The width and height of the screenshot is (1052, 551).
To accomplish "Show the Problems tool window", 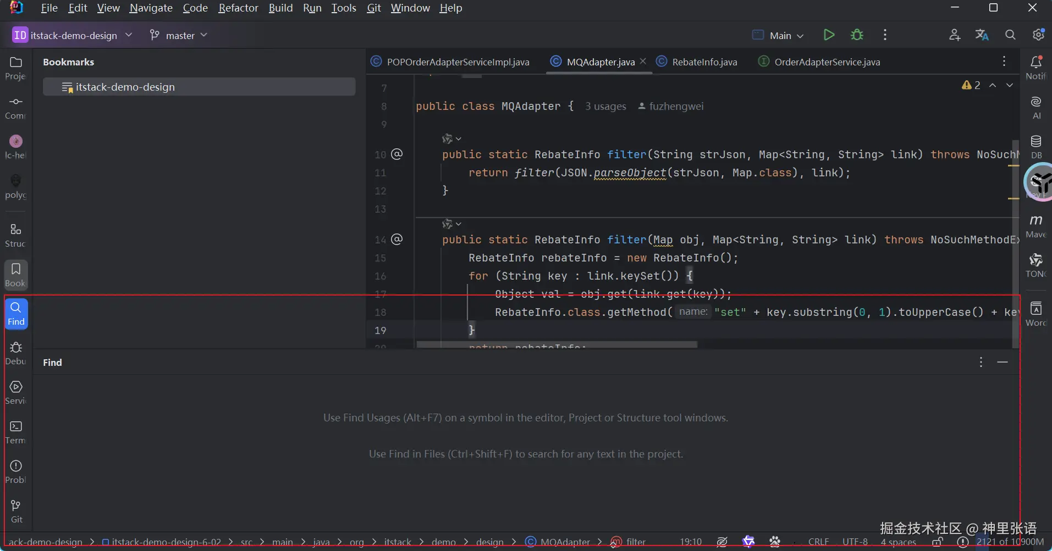I will pyautogui.click(x=16, y=472).
